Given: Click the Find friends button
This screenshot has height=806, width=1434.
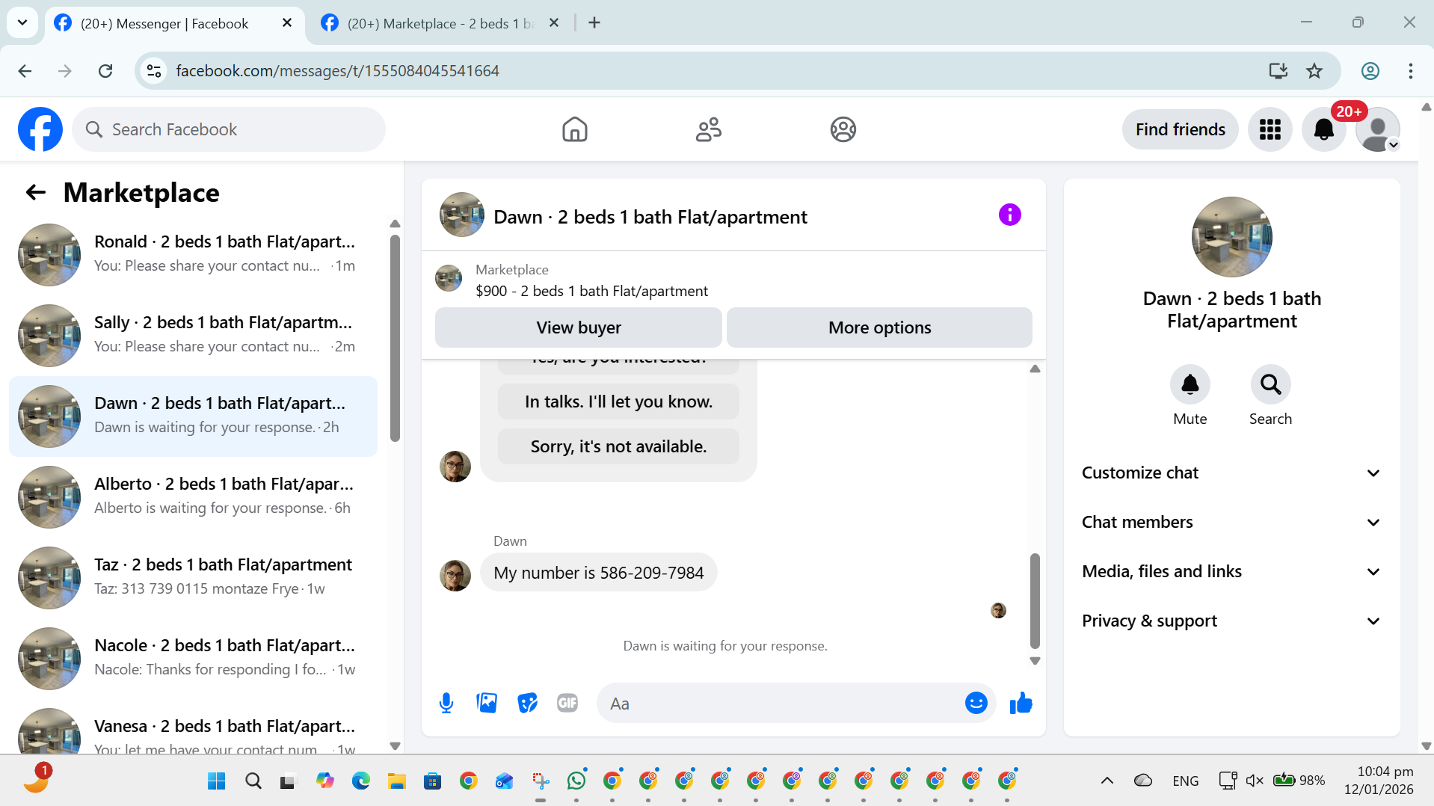Looking at the screenshot, I should [x=1180, y=129].
